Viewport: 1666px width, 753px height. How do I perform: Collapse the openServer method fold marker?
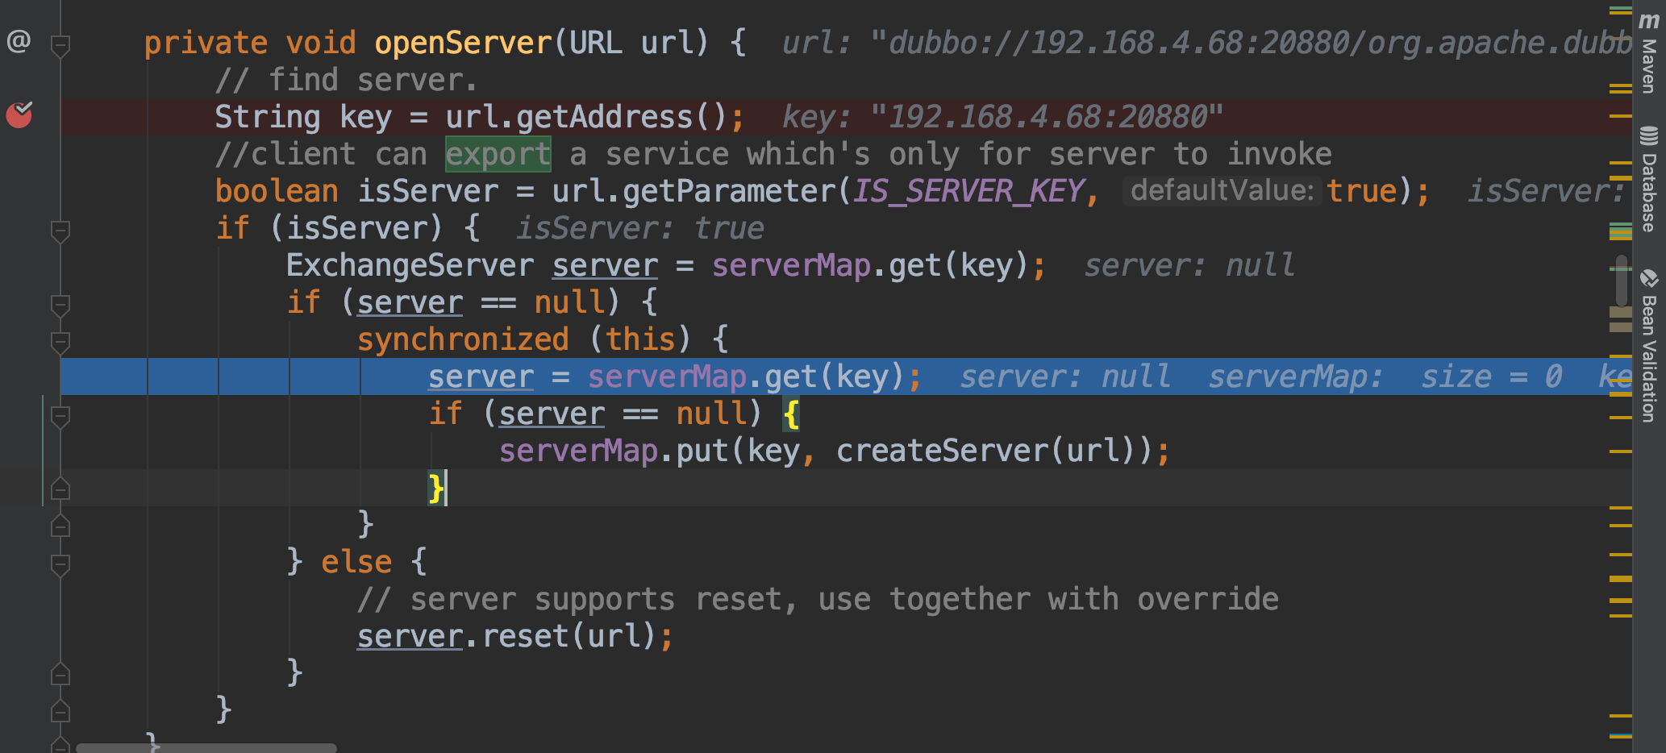click(x=60, y=45)
